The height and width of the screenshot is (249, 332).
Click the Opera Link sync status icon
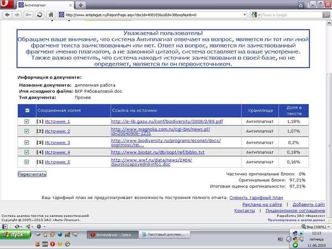tap(17, 226)
